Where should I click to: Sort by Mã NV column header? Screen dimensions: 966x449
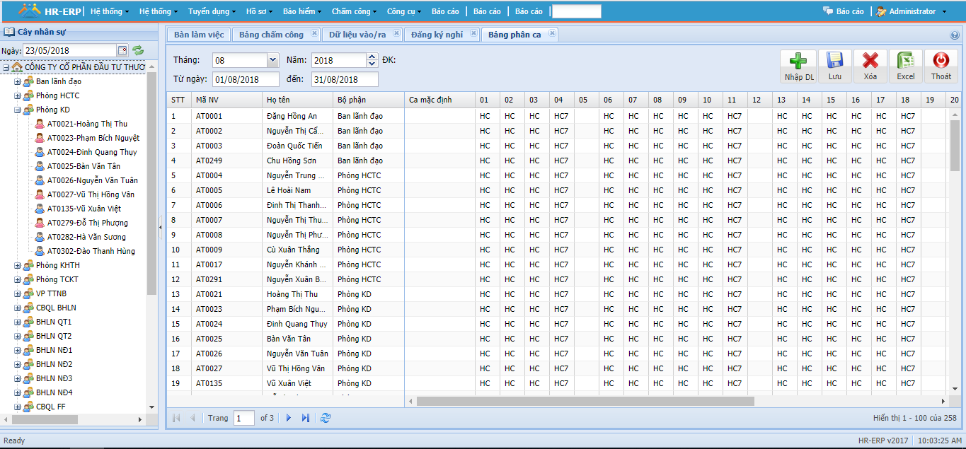click(x=226, y=100)
